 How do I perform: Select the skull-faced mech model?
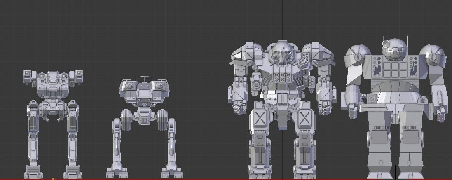pyautogui.click(x=282, y=110)
